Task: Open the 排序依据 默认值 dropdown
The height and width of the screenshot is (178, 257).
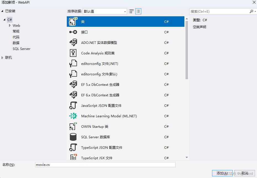Action: tap(105, 12)
